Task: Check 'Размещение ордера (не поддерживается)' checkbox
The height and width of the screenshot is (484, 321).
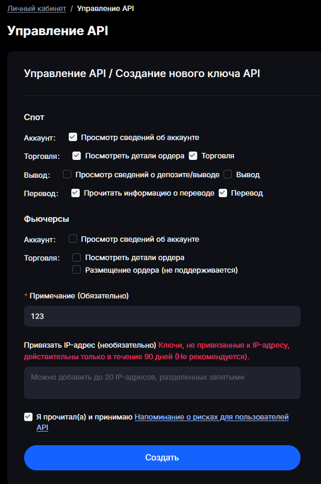Action: (x=77, y=270)
